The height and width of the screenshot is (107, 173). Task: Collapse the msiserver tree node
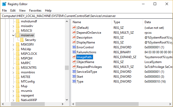coord(13,35)
